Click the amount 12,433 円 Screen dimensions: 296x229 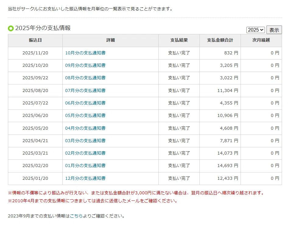[228, 178]
